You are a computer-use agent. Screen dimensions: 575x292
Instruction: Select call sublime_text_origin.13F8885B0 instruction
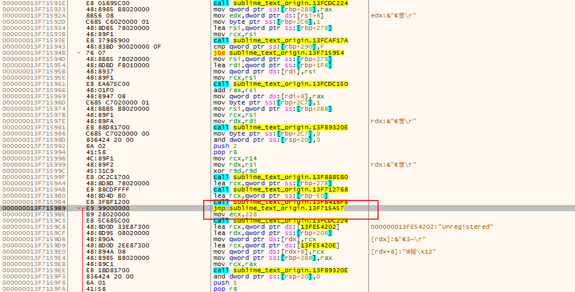281,177
